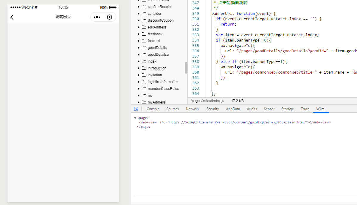This screenshot has width=357, height=205.
Task: Switch to the Storage tab
Action: (288, 109)
